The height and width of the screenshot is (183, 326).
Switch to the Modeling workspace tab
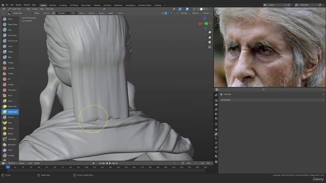(52, 5)
